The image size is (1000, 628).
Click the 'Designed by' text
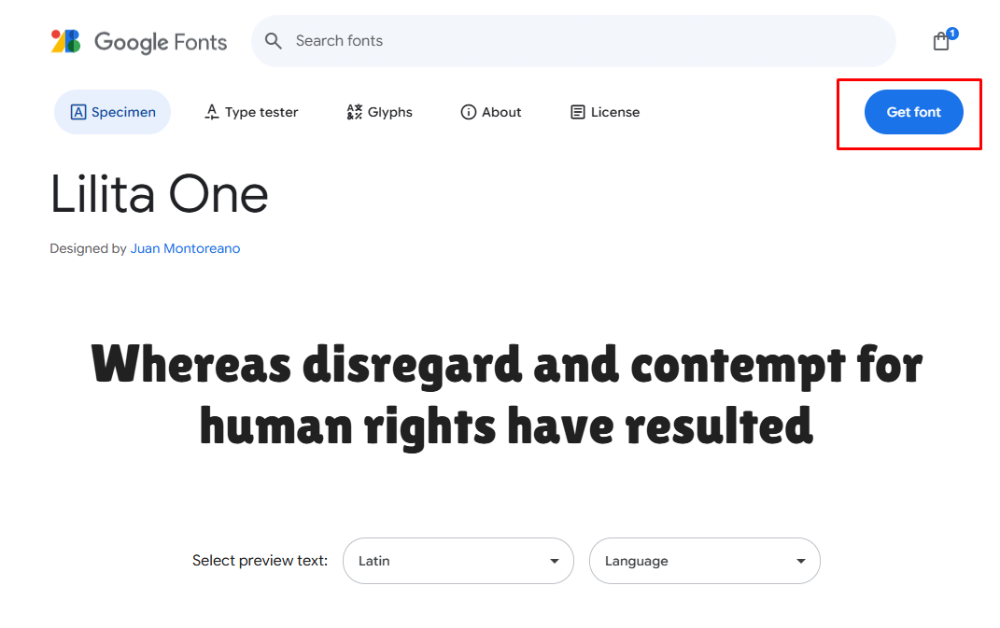88,248
